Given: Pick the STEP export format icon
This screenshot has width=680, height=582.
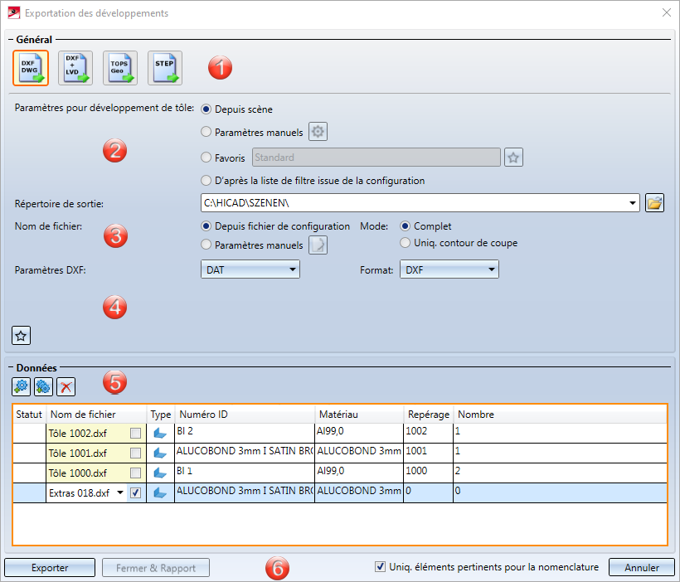Looking at the screenshot, I should (x=165, y=68).
